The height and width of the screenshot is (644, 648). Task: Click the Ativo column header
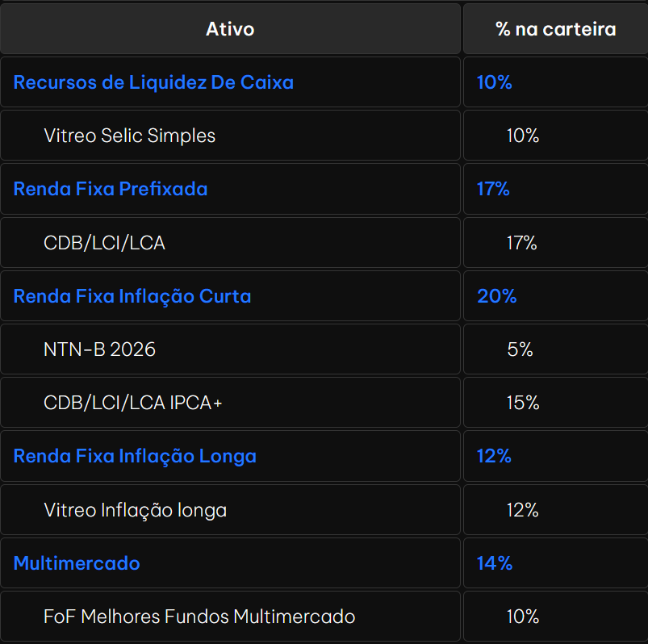(x=230, y=29)
